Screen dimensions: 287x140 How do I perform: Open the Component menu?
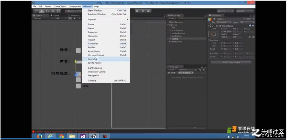(75, 6)
